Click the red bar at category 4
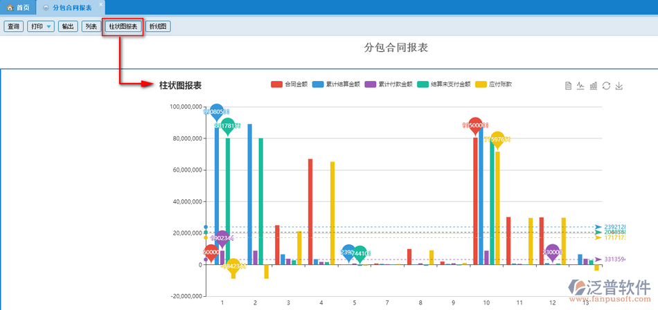658x310 pixels. (x=310, y=211)
